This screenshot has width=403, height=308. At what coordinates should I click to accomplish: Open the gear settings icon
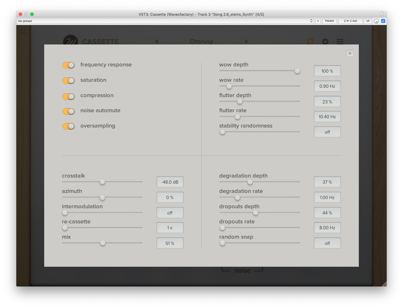(325, 42)
